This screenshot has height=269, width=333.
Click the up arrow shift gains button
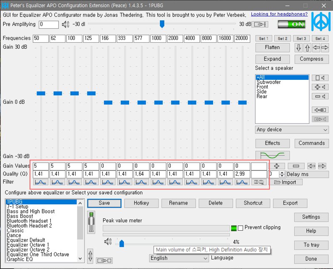pyautogui.click(x=307, y=47)
